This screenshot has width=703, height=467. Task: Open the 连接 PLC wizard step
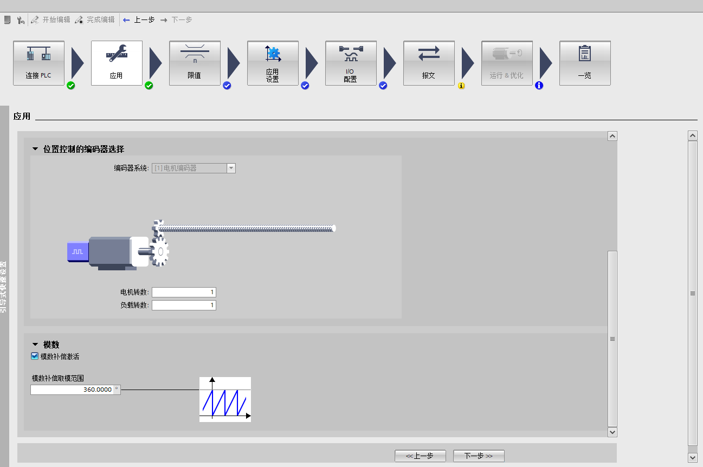tap(38, 63)
